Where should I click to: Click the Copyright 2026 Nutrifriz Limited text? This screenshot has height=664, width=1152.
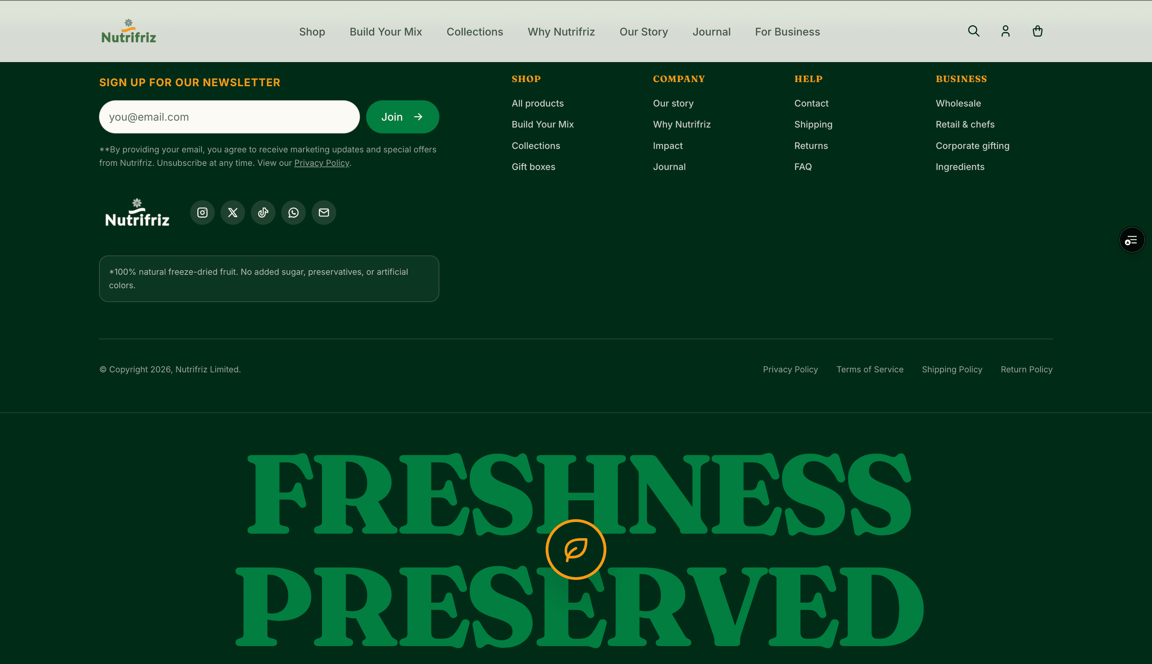170,369
